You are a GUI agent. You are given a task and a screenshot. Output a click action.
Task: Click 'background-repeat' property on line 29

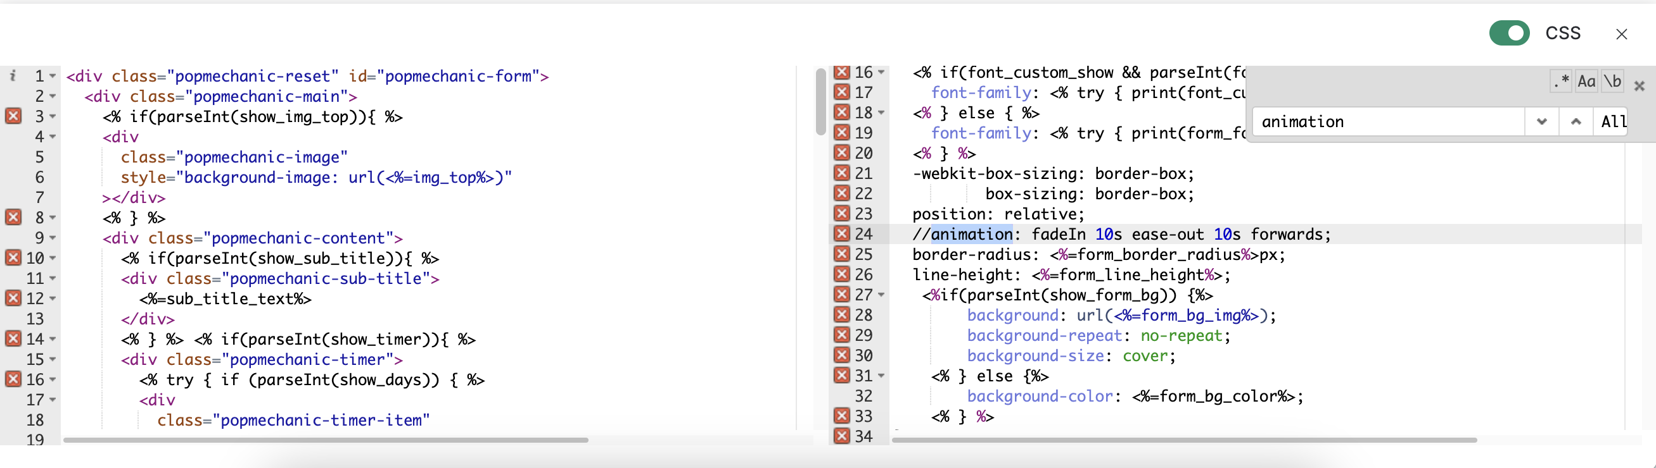pos(1045,336)
